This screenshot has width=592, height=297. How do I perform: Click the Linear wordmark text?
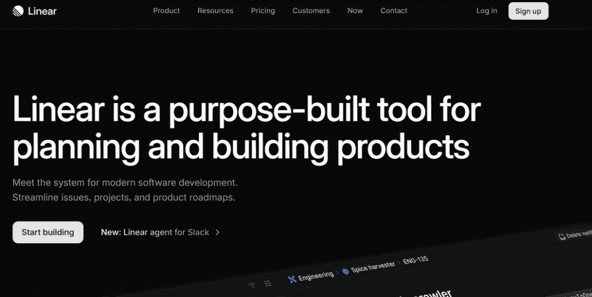tap(42, 12)
